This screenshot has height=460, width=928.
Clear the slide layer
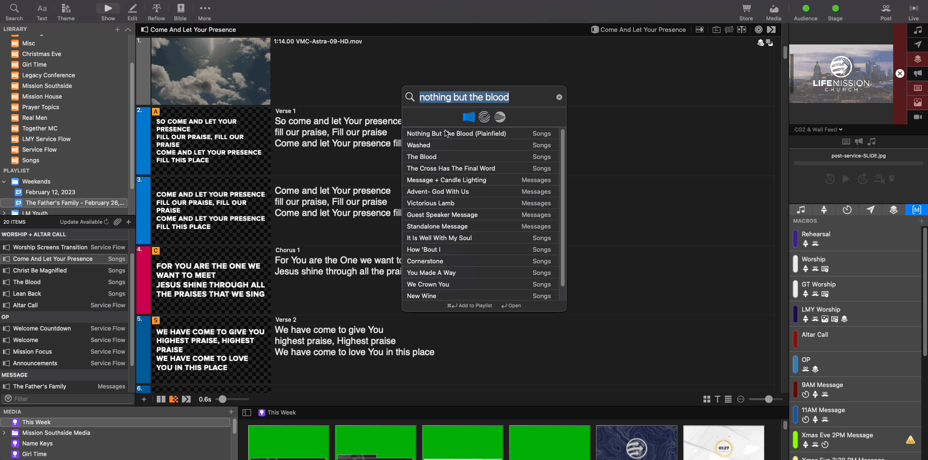[x=918, y=88]
